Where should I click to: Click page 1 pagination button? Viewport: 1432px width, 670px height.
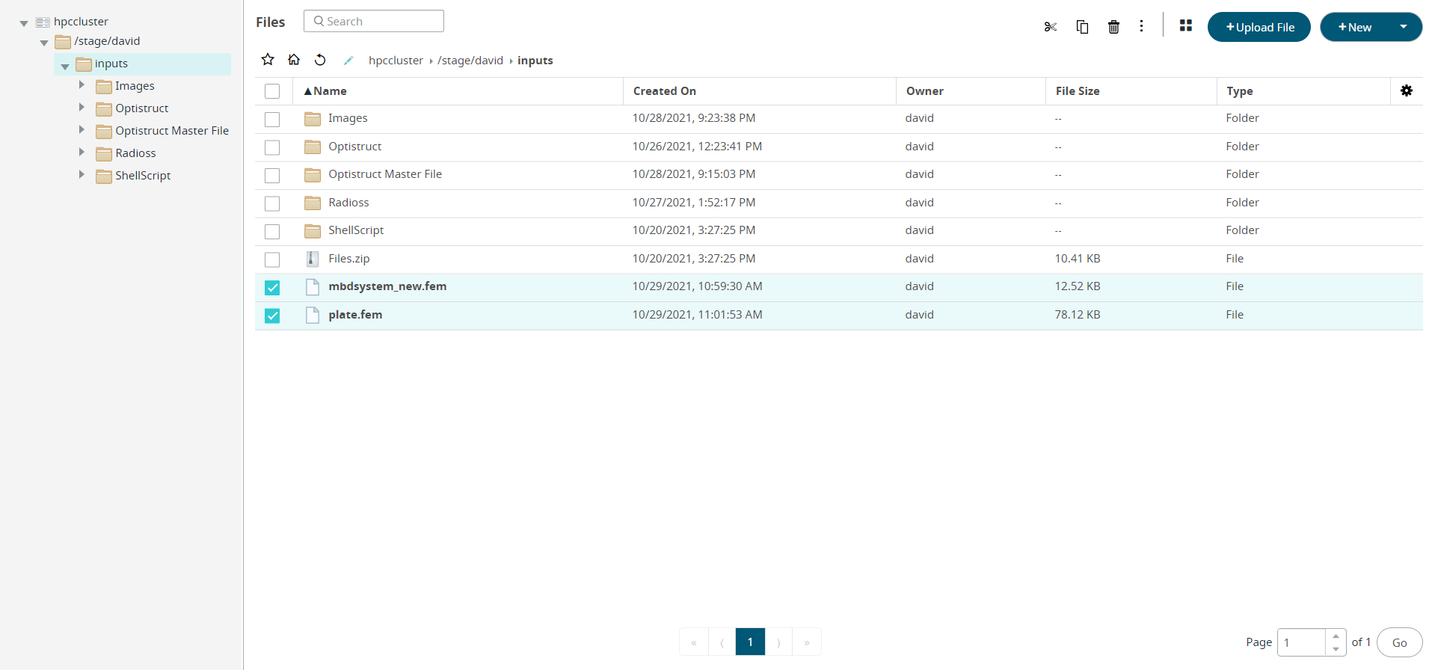750,642
